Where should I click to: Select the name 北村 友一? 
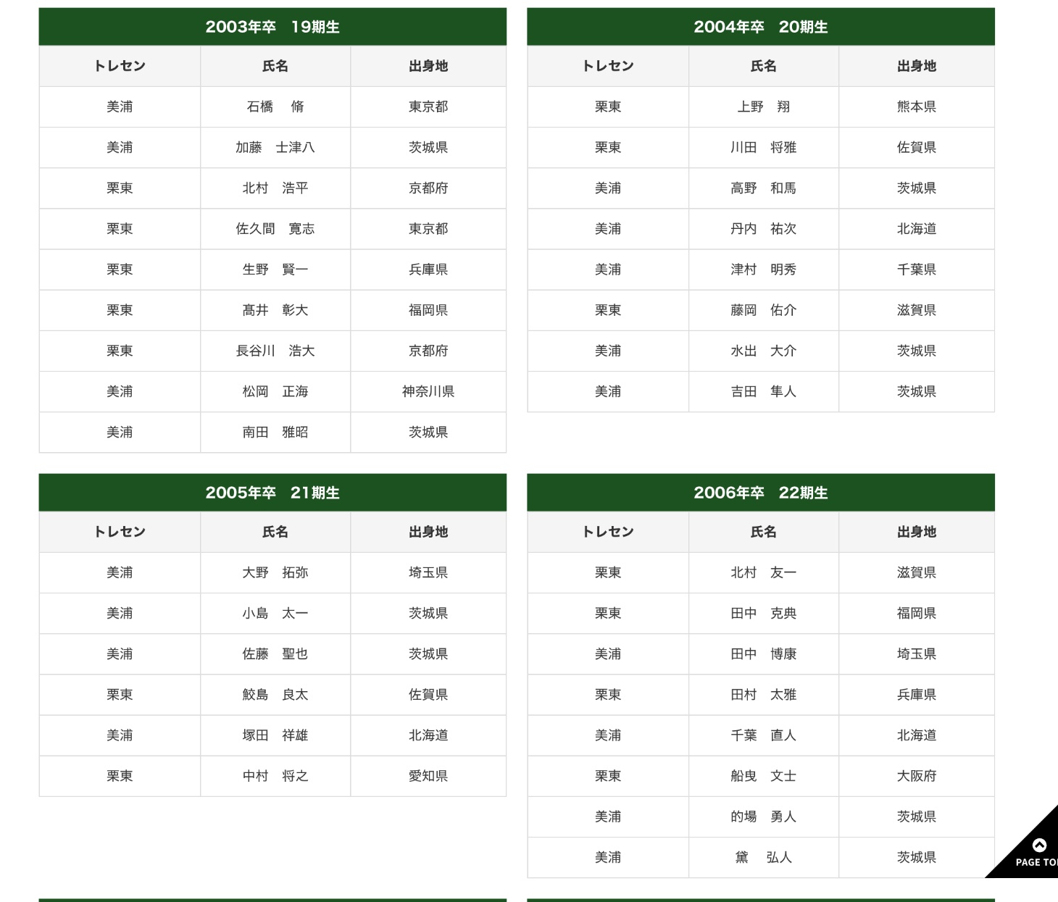pos(763,573)
